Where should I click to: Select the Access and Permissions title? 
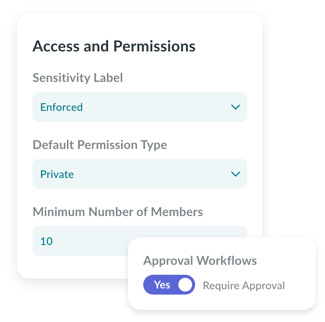click(114, 46)
